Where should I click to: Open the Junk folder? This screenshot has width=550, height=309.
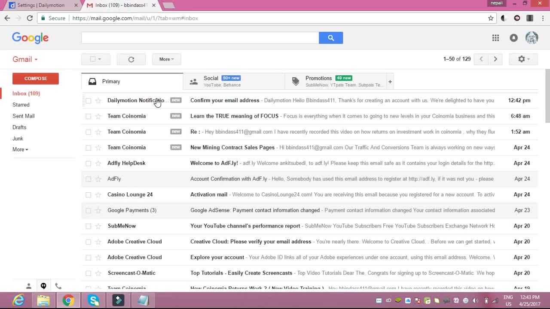point(18,138)
